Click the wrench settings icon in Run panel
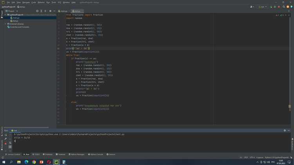 [x=5, y=139]
